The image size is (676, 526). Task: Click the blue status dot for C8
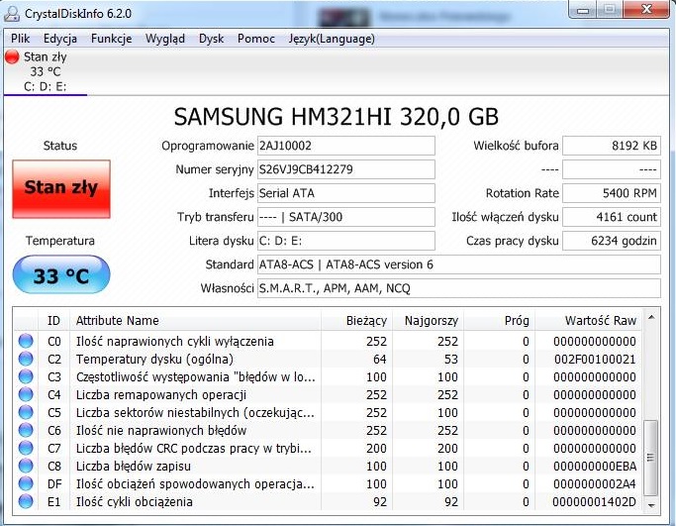pyautogui.click(x=26, y=466)
